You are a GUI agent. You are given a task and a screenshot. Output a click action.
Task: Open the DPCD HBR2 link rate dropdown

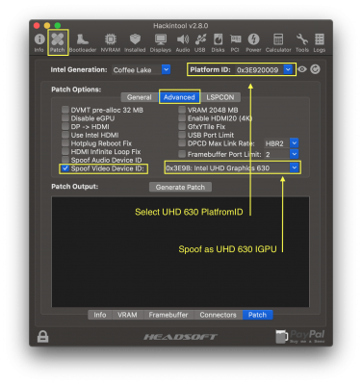pyautogui.click(x=281, y=143)
